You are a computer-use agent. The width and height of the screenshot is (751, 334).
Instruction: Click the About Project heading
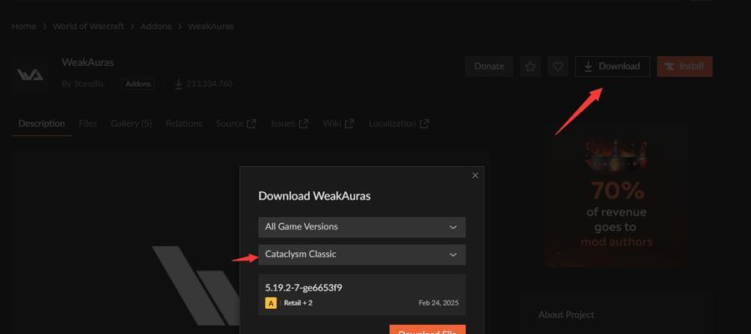(x=566, y=315)
